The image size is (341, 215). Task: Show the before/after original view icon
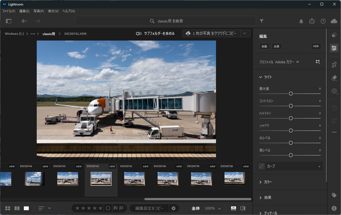pos(243,208)
